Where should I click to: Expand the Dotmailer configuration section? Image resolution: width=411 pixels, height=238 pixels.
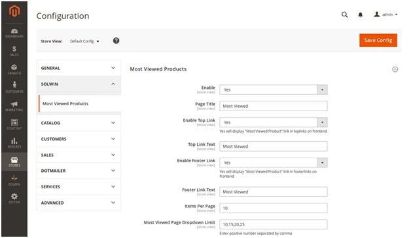tap(79, 171)
